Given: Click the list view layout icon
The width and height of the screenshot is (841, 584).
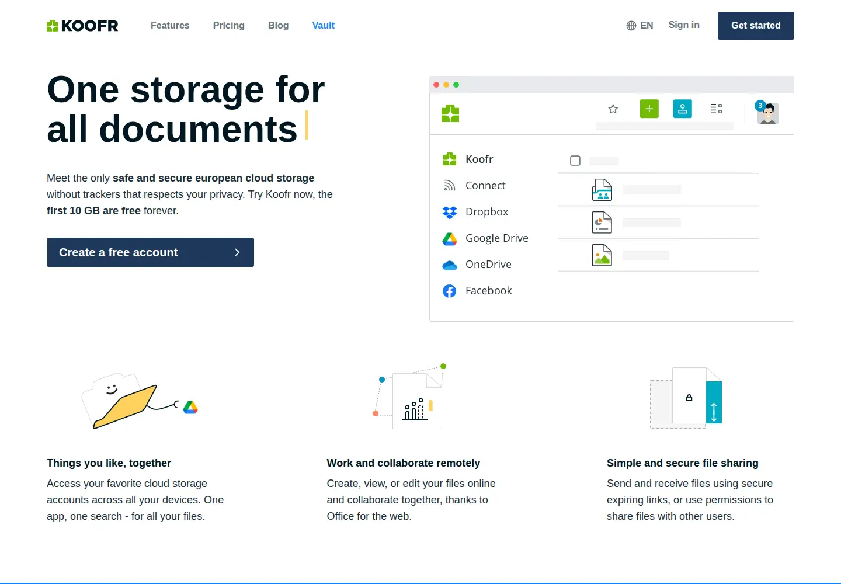Looking at the screenshot, I should (x=717, y=109).
